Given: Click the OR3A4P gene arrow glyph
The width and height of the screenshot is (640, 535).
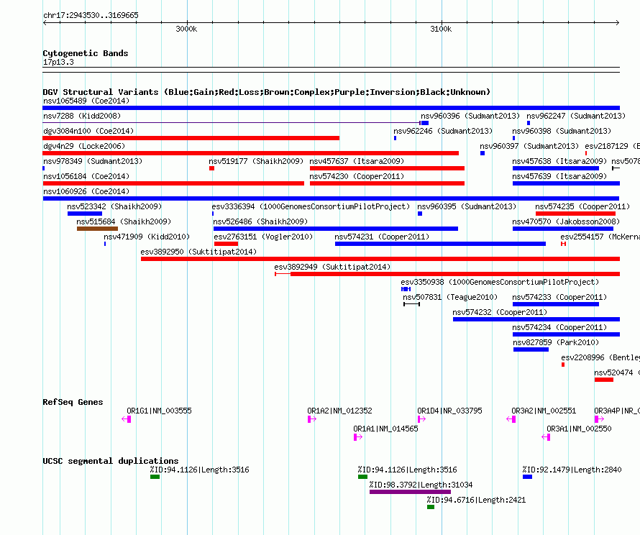Looking at the screenshot, I should (x=599, y=419).
